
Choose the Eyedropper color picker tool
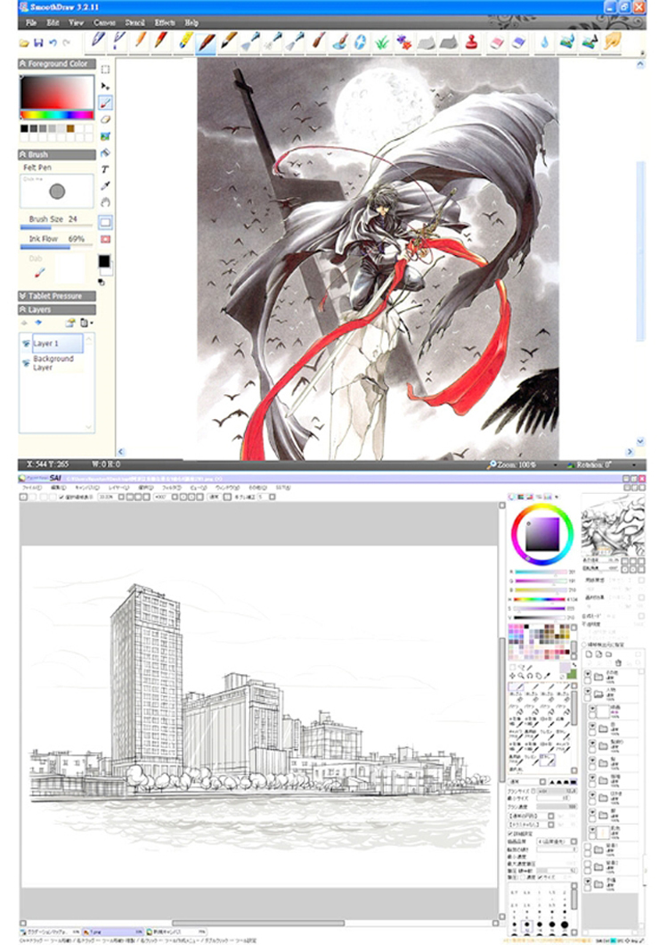(x=106, y=186)
